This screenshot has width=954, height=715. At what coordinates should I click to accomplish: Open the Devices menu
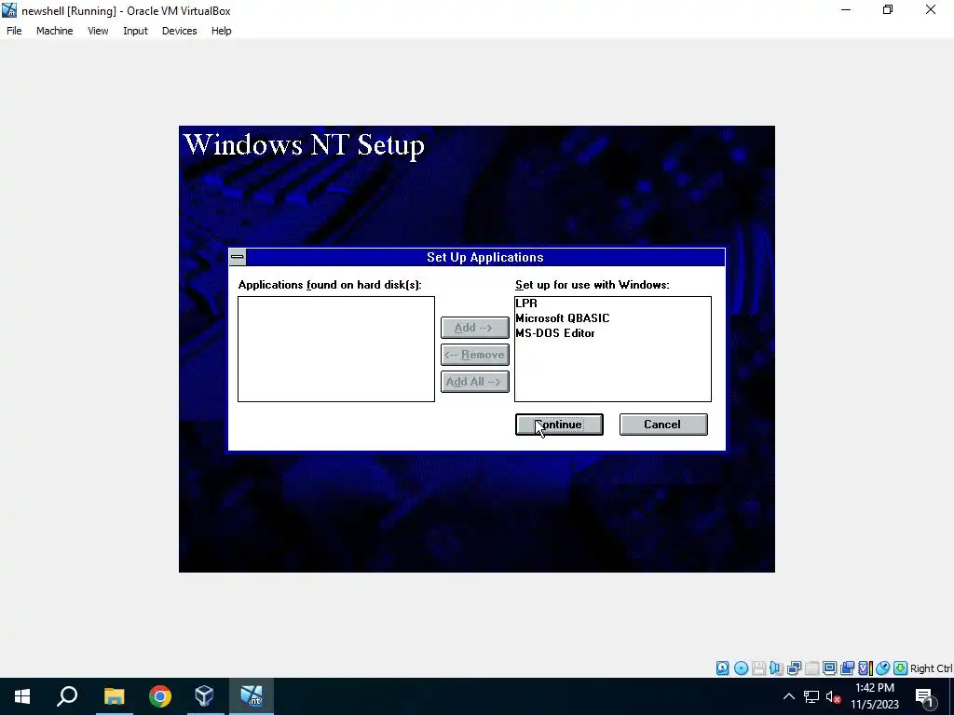click(180, 31)
